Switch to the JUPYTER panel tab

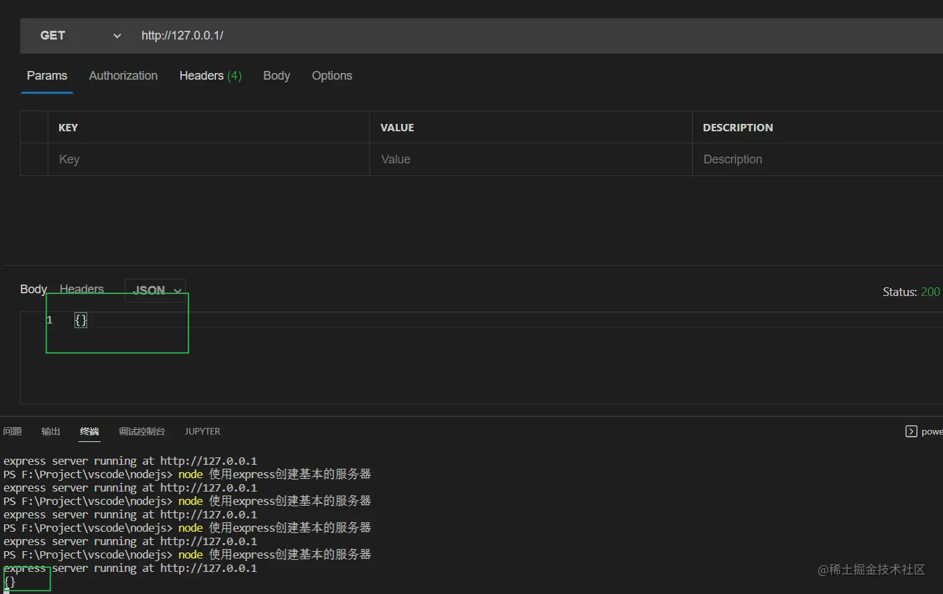[x=203, y=431]
